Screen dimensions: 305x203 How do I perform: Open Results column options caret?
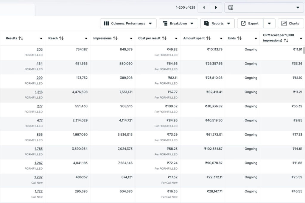pyautogui.click(x=41, y=39)
